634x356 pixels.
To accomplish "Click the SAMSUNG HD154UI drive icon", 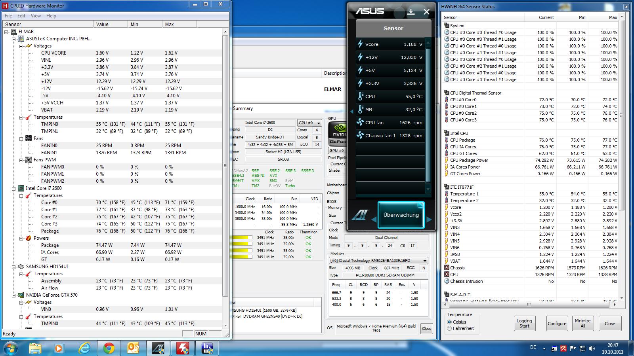I will click(x=21, y=267).
